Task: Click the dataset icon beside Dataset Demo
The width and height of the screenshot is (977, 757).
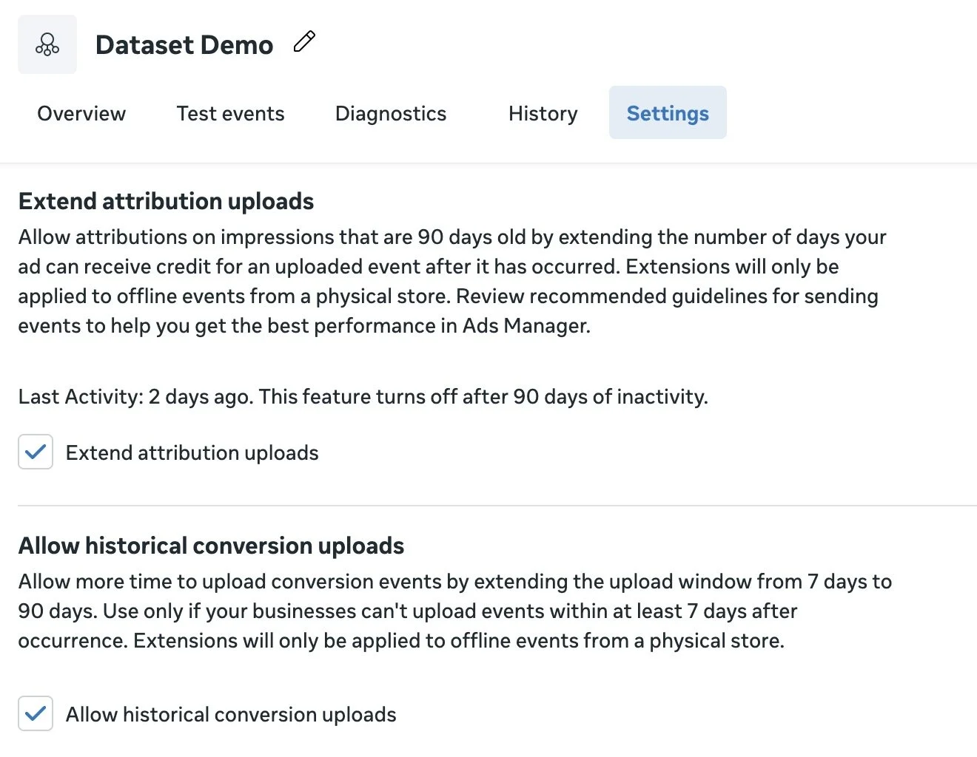Action: 47,44
